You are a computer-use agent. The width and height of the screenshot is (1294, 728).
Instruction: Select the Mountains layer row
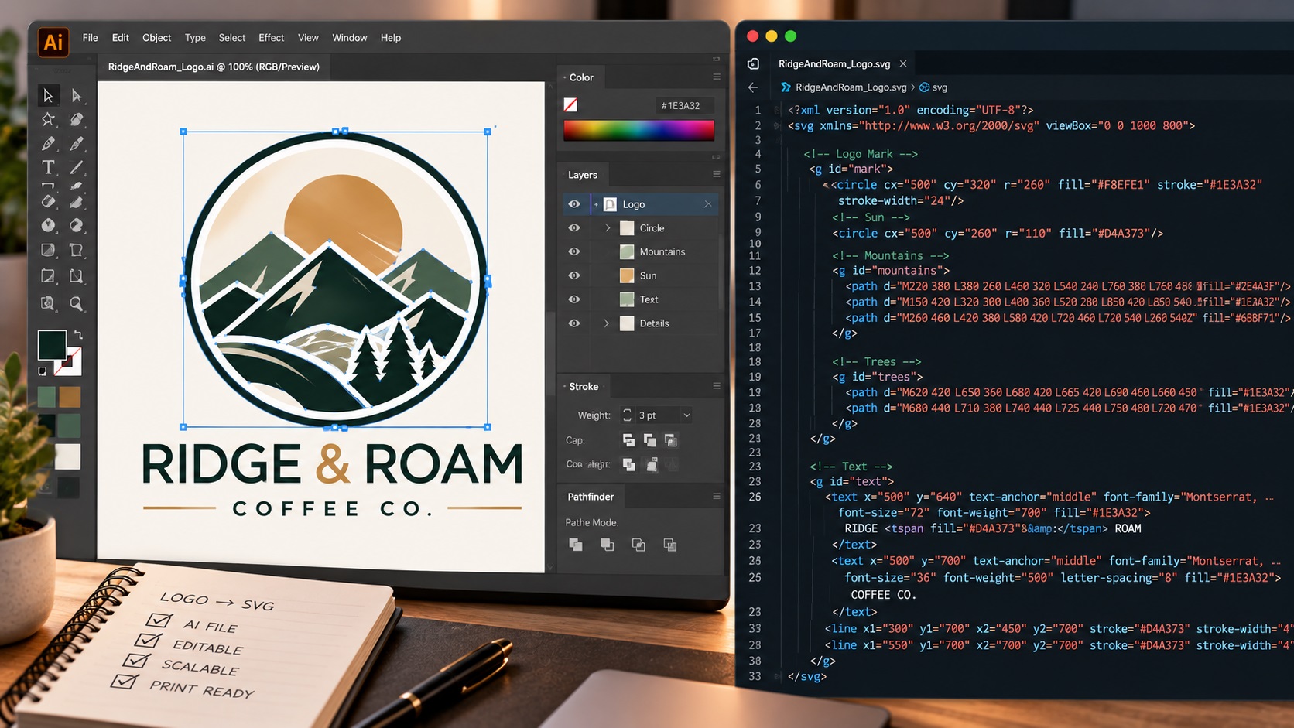[x=641, y=251]
